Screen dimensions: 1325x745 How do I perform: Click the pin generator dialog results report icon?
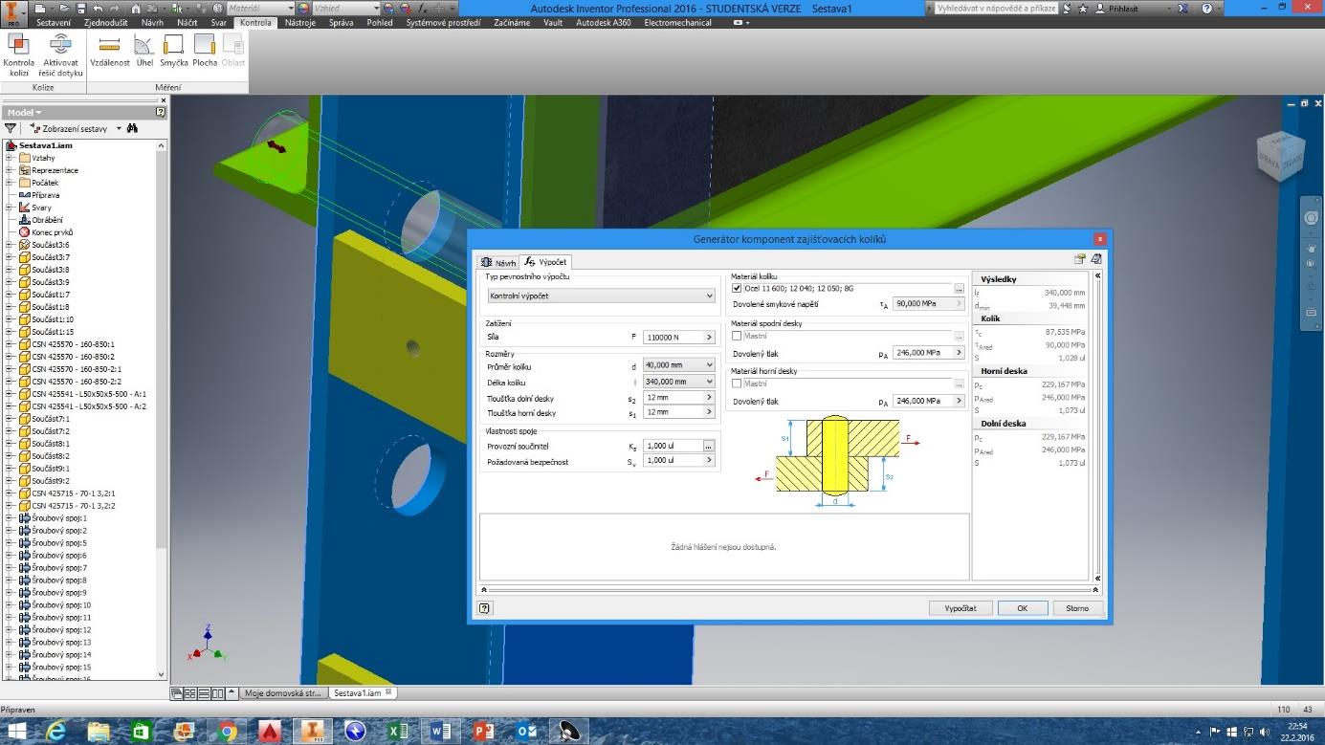[x=1096, y=259]
